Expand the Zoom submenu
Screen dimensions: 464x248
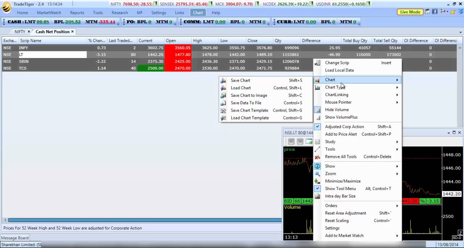[x=357, y=174]
